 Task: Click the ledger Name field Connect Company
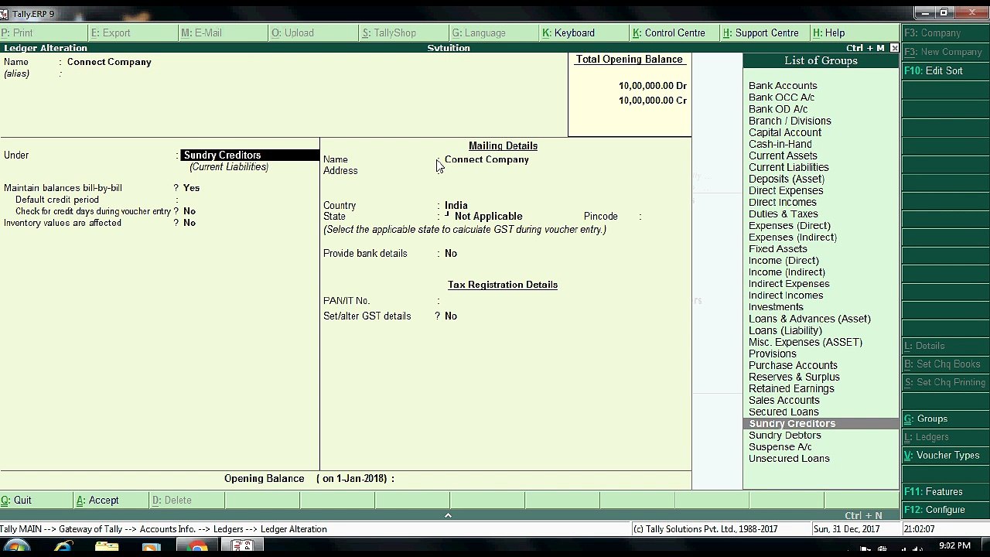coord(109,62)
